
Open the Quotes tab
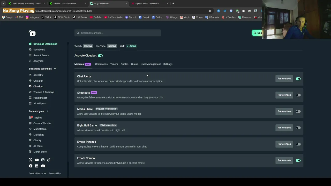pyautogui.click(x=124, y=64)
